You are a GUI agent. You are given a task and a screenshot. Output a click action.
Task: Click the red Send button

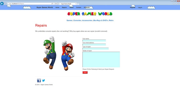tap(85, 72)
